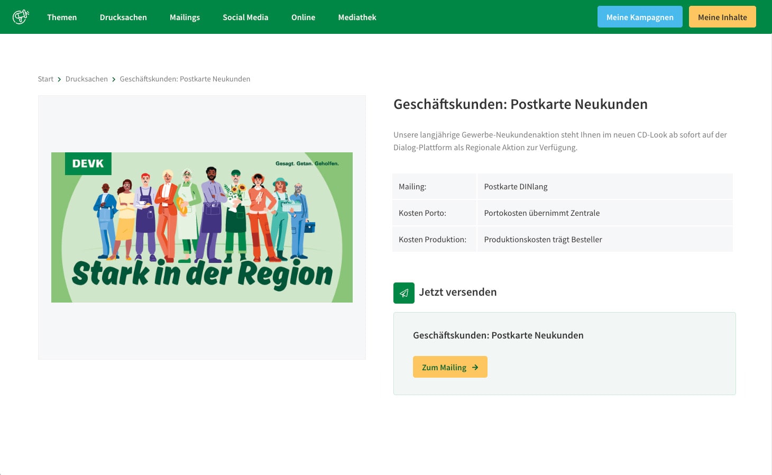Switch to the Social Media section
This screenshot has width=772, height=475.
click(245, 17)
